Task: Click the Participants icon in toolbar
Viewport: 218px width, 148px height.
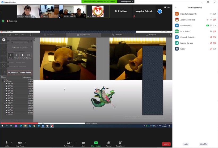Action: pos(68,143)
